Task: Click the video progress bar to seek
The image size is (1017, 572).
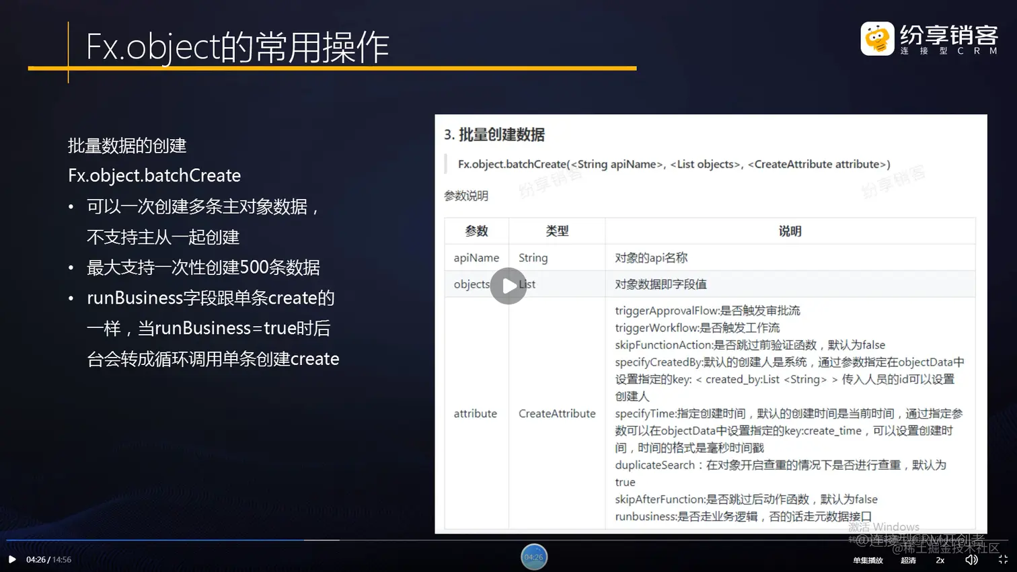Action: click(509, 540)
